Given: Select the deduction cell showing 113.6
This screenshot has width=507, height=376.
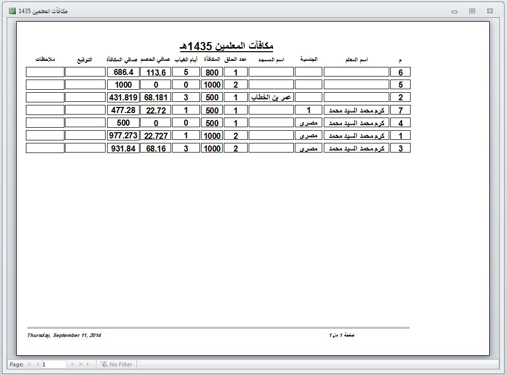Looking at the screenshot, I should 155,72.
